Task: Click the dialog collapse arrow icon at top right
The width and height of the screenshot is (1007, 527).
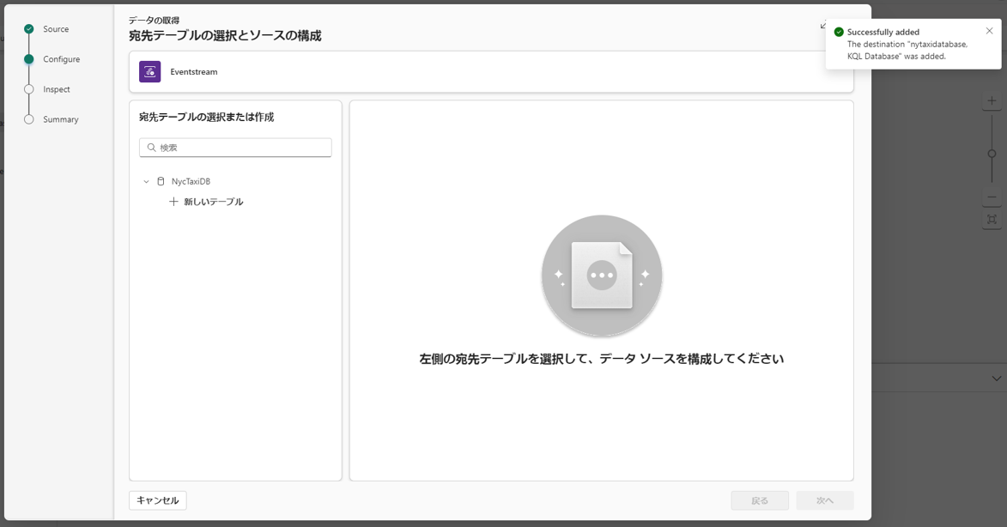Action: [822, 25]
